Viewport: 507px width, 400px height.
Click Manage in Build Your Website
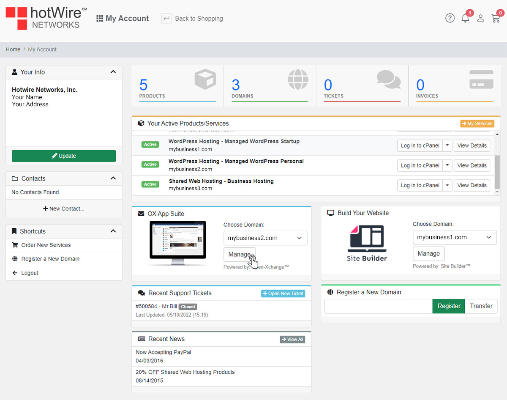[x=428, y=254]
